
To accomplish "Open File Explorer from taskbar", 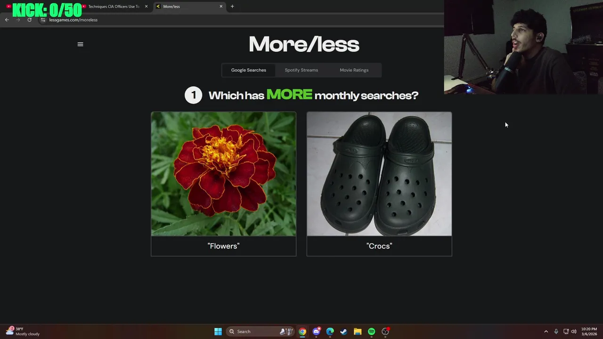I will 358,331.
